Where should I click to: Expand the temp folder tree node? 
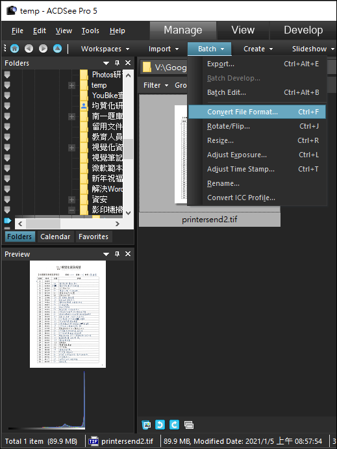72,85
